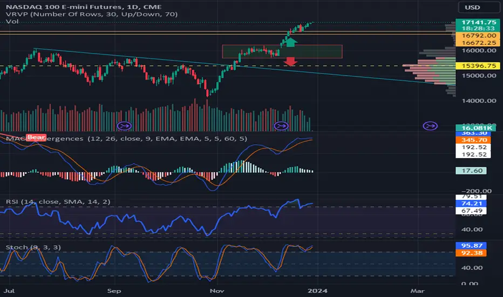
Task: Select the VRVP indicator legend
Action: click(x=92, y=14)
